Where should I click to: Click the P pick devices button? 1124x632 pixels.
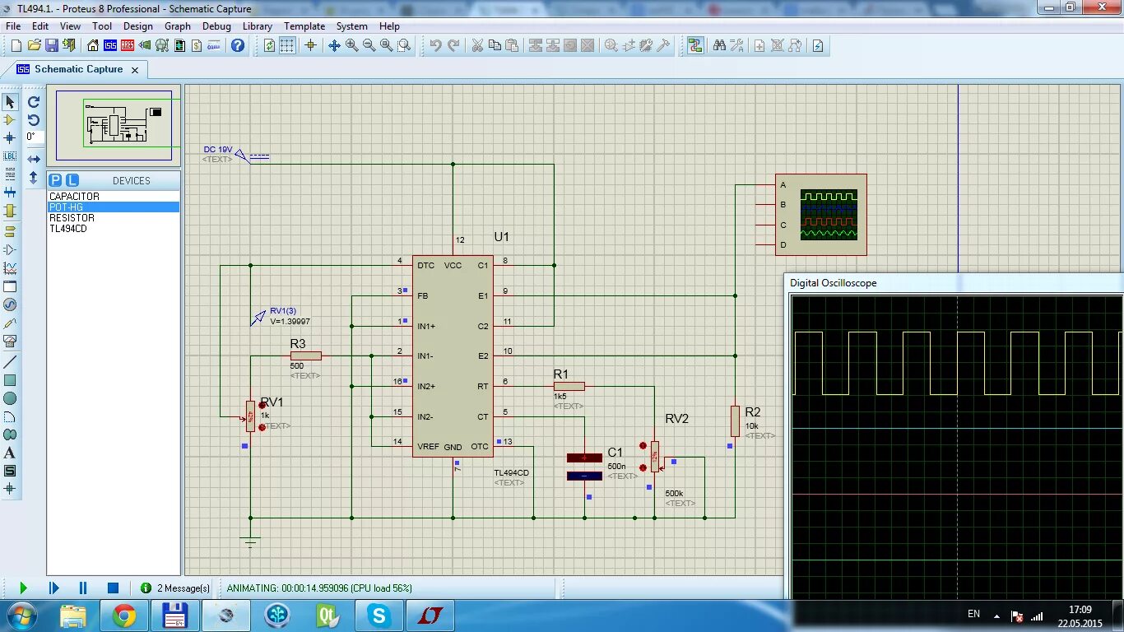point(54,180)
